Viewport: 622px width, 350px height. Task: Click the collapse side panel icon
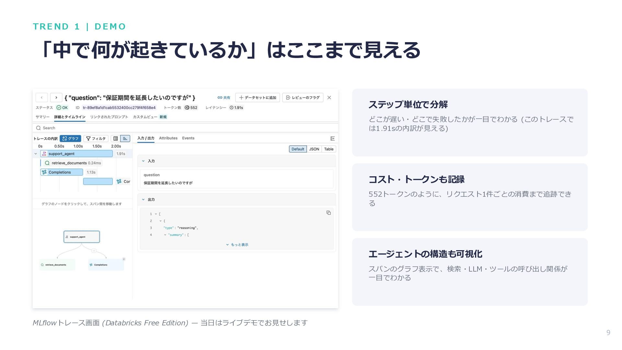pyautogui.click(x=332, y=139)
